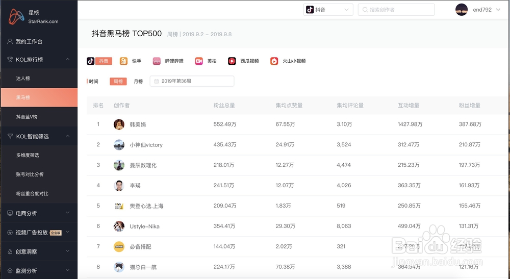
Task: Select the 周榜 time toggle
Action: (118, 81)
